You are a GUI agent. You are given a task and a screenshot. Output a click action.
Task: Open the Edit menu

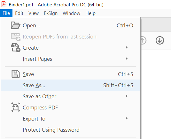click(x=19, y=13)
